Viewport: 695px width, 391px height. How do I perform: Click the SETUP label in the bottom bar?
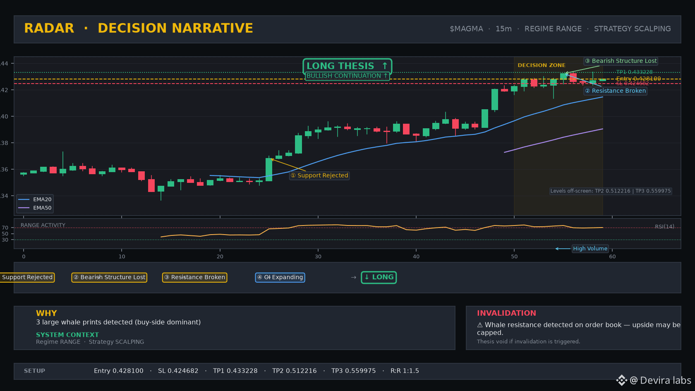click(x=34, y=371)
